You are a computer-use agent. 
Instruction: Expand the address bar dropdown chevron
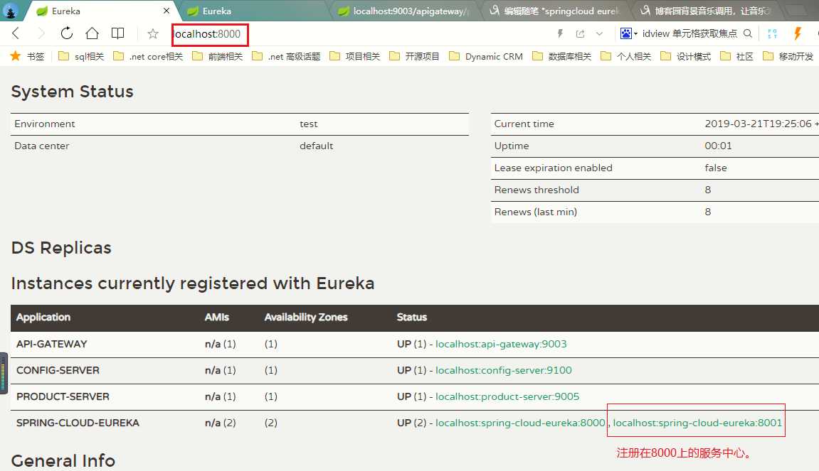599,34
